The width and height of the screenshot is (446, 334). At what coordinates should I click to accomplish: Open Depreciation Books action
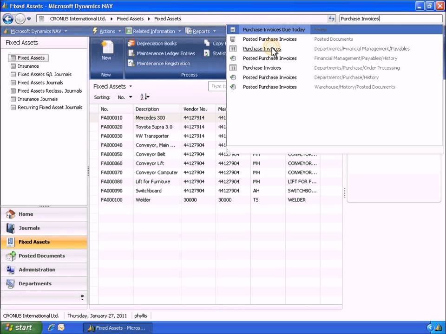coord(152,44)
